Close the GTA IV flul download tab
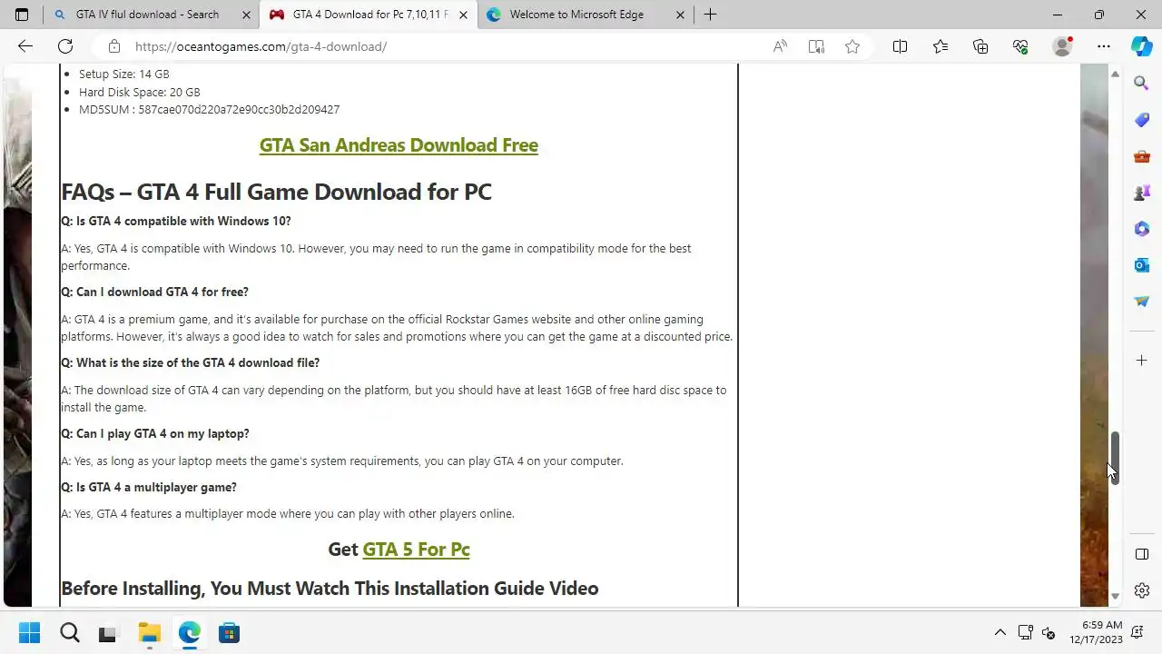 point(247,15)
